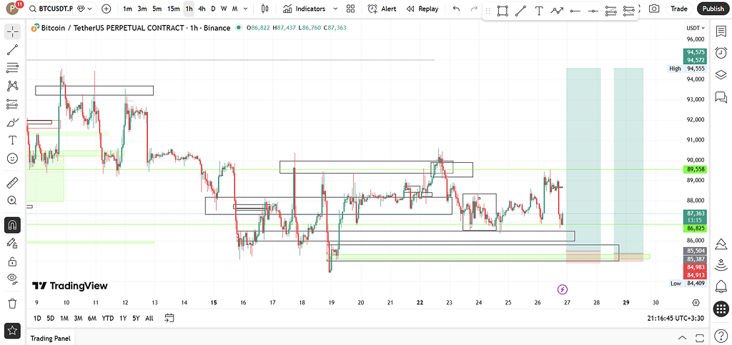Image resolution: width=732 pixels, height=345 pixels.
Task: Select rectangle tool in floating favorites toolbar
Action: tap(503, 11)
